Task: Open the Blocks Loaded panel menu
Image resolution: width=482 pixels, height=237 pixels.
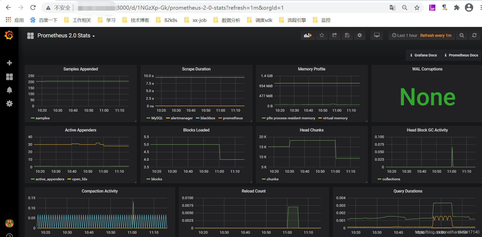Action: 196,130
